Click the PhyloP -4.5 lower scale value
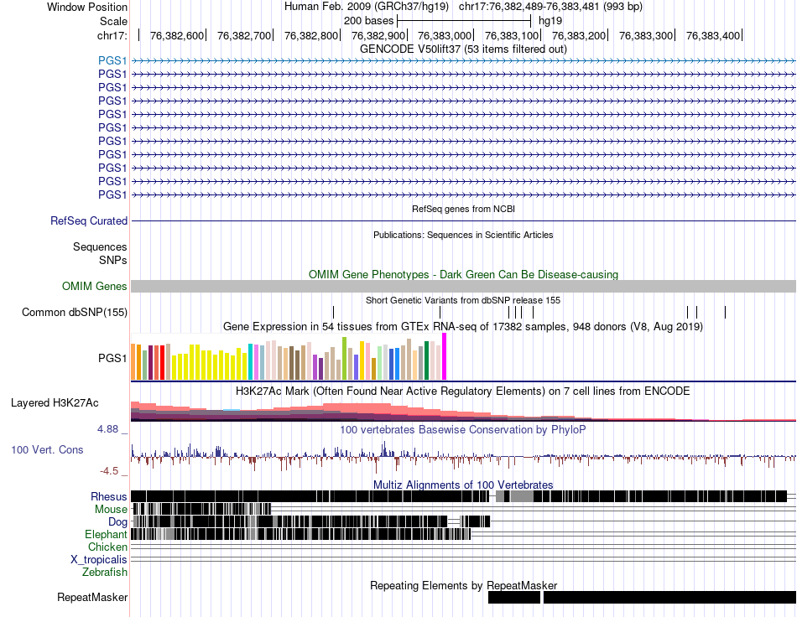Viewport: 797px width, 617px height. click(x=109, y=471)
